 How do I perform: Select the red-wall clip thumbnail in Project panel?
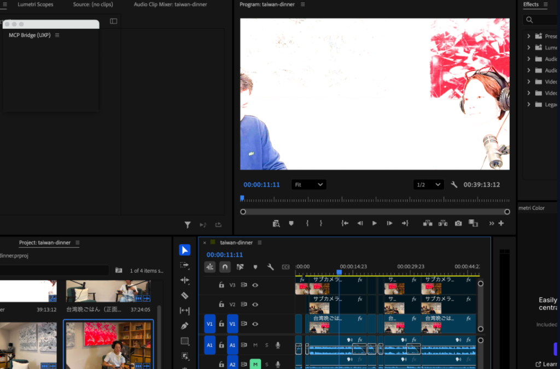109,344
